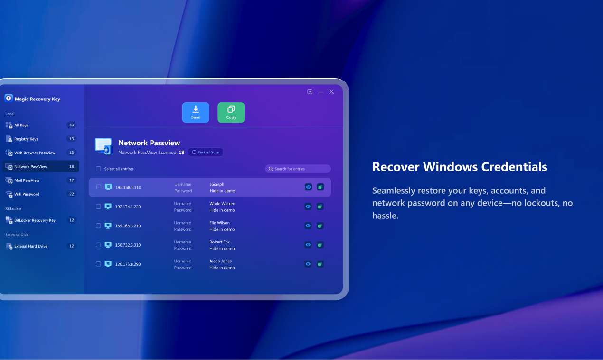Open the window options dropdown arrow
The width and height of the screenshot is (603, 360).
pos(310,91)
